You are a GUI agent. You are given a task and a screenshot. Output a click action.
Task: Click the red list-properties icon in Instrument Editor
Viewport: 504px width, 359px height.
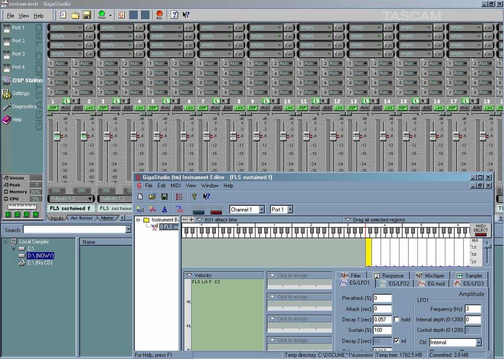[179, 196]
